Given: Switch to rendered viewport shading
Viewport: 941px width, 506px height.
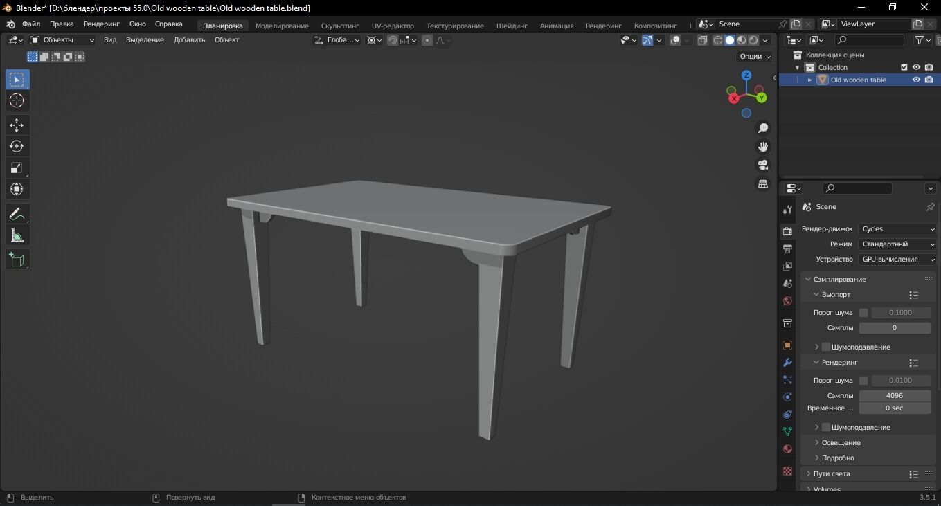Looking at the screenshot, I should tap(753, 40).
